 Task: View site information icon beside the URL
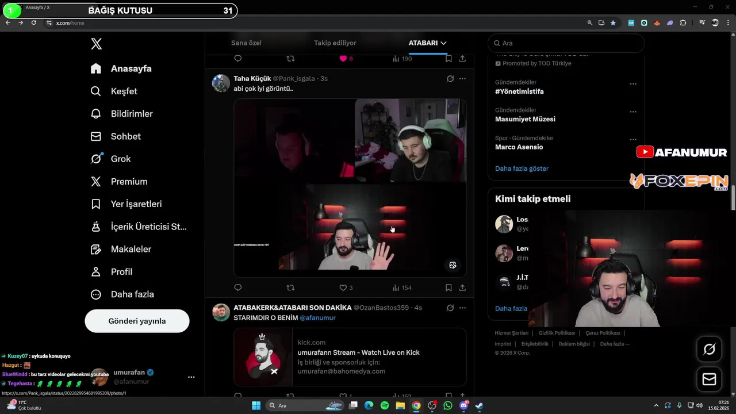(x=49, y=23)
